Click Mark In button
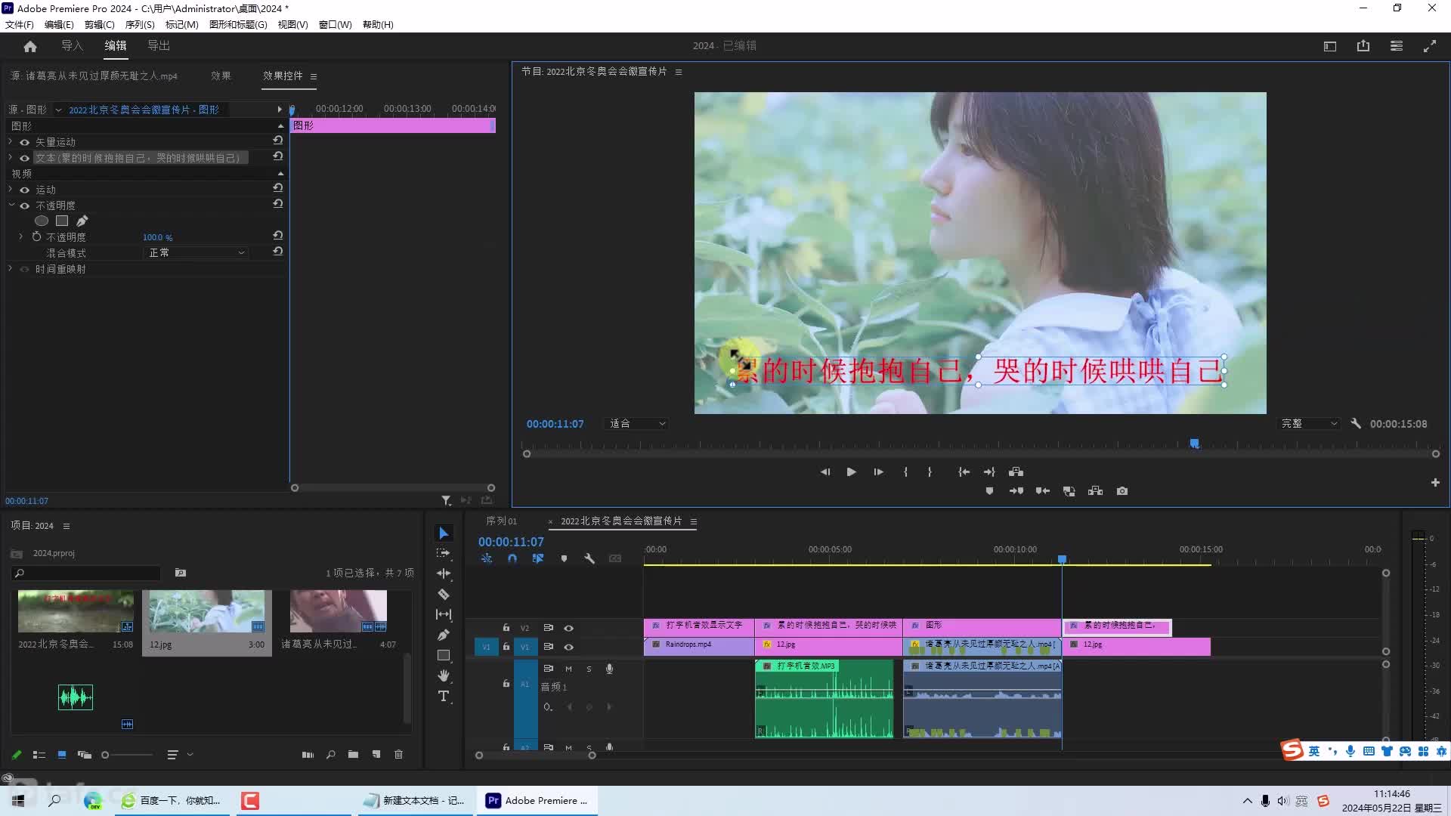 coord(905,471)
